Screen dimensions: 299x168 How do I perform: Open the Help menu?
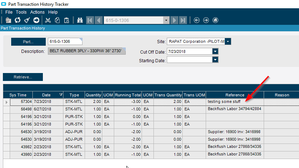[x=53, y=12]
